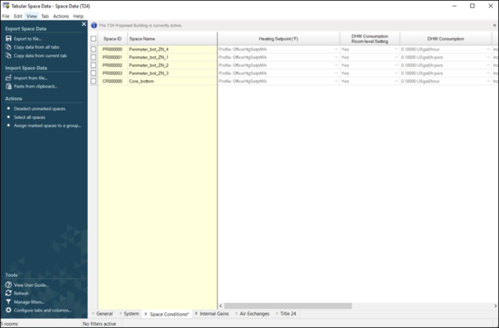499x328 pixels.
Task: Open the Actions menu
Action: pyautogui.click(x=61, y=17)
